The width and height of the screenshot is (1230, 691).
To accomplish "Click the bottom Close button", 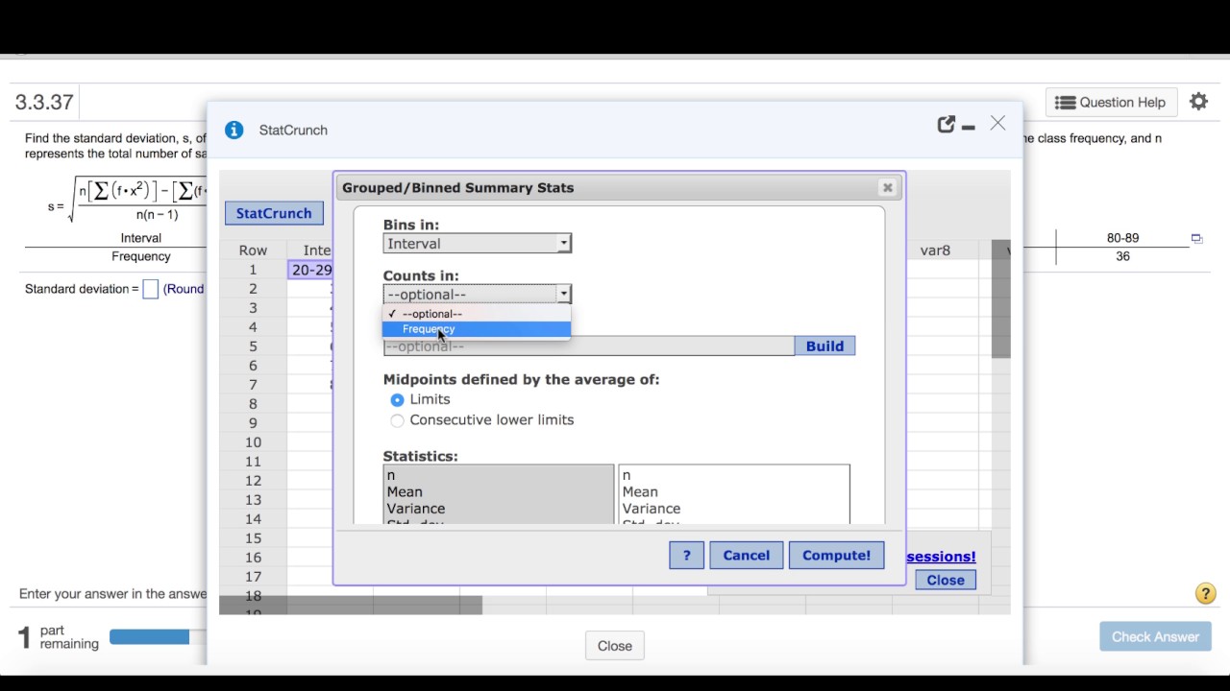I will point(615,646).
